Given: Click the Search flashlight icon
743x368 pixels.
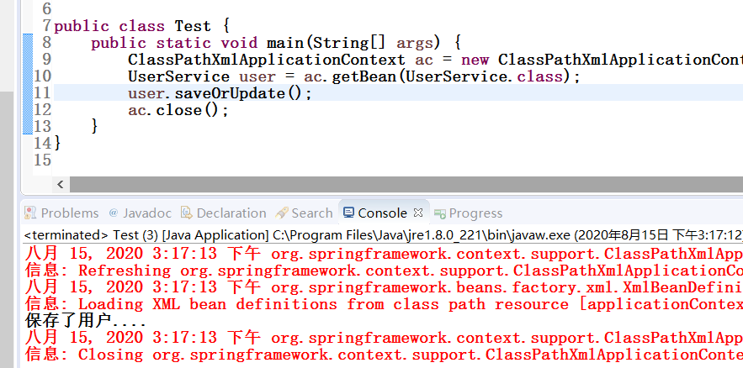Looking at the screenshot, I should (x=282, y=213).
